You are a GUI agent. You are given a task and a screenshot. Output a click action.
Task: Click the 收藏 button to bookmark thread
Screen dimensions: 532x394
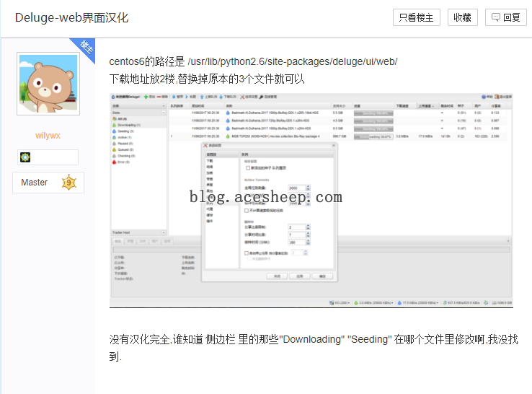click(x=463, y=17)
